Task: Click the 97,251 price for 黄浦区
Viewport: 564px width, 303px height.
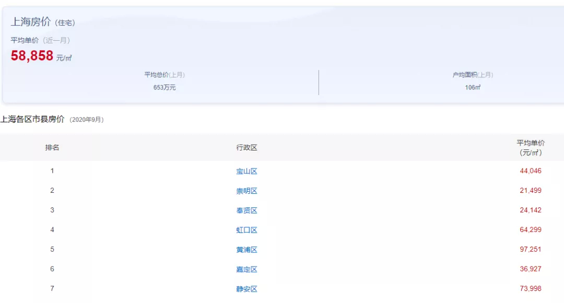Action: [x=531, y=249]
